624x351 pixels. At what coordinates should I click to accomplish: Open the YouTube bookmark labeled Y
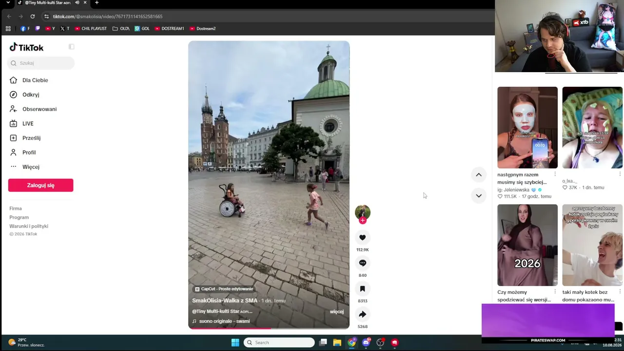click(x=50, y=29)
